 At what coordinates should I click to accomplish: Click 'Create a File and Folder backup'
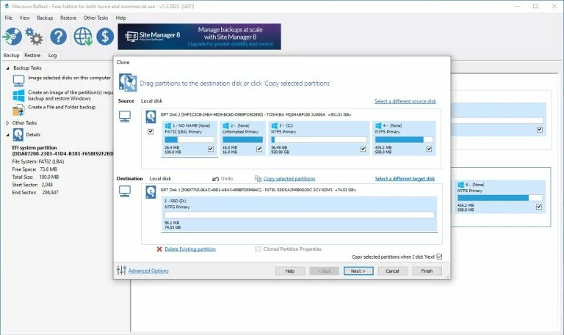tap(62, 107)
